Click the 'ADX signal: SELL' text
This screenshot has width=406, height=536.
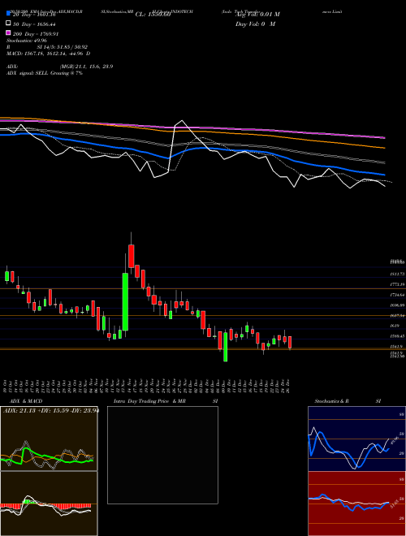coord(28,73)
